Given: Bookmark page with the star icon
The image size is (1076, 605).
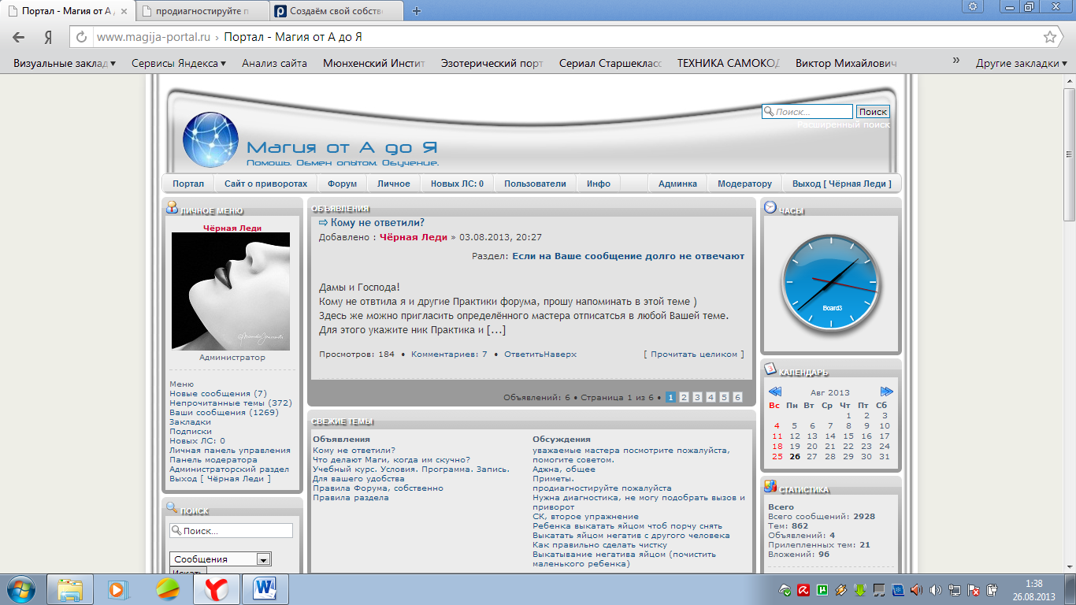Looking at the screenshot, I should [x=1049, y=37].
